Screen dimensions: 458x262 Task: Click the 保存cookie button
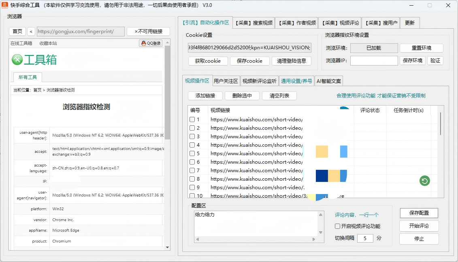[x=249, y=61]
